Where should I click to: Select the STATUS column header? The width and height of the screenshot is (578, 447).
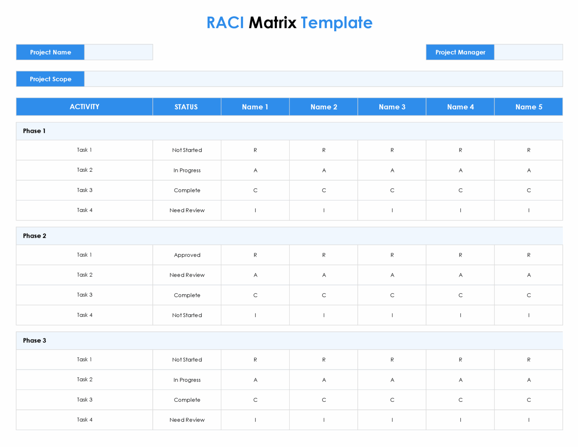coord(187,107)
